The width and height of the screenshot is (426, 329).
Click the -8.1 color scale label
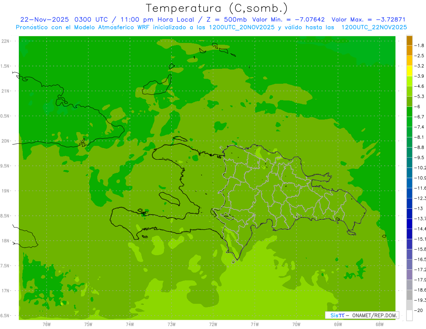click(x=420, y=137)
